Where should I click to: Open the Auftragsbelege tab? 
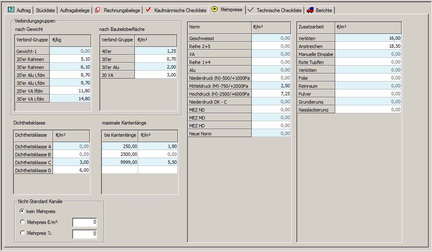point(75,10)
